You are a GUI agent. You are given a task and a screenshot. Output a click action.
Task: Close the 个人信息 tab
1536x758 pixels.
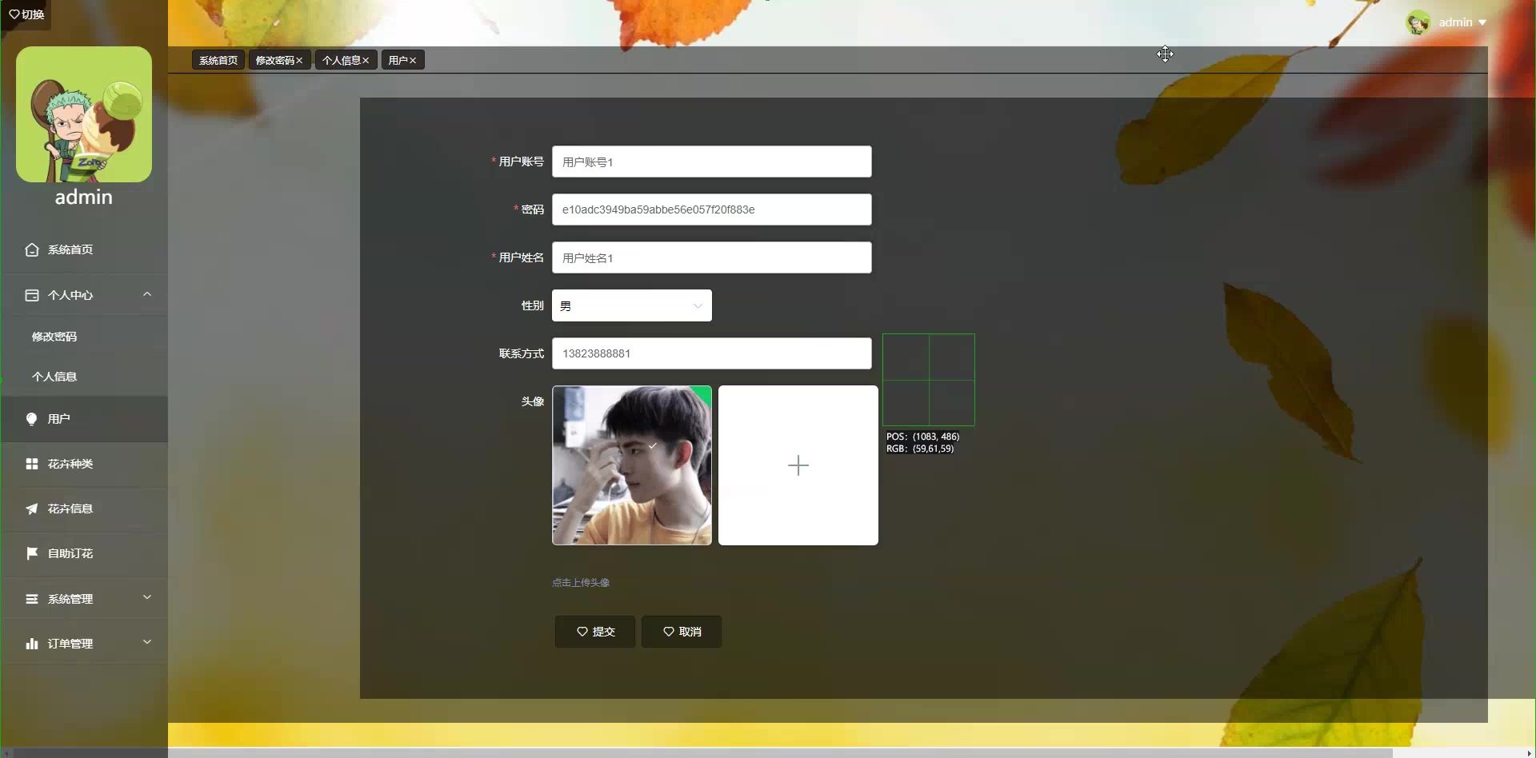[366, 61]
